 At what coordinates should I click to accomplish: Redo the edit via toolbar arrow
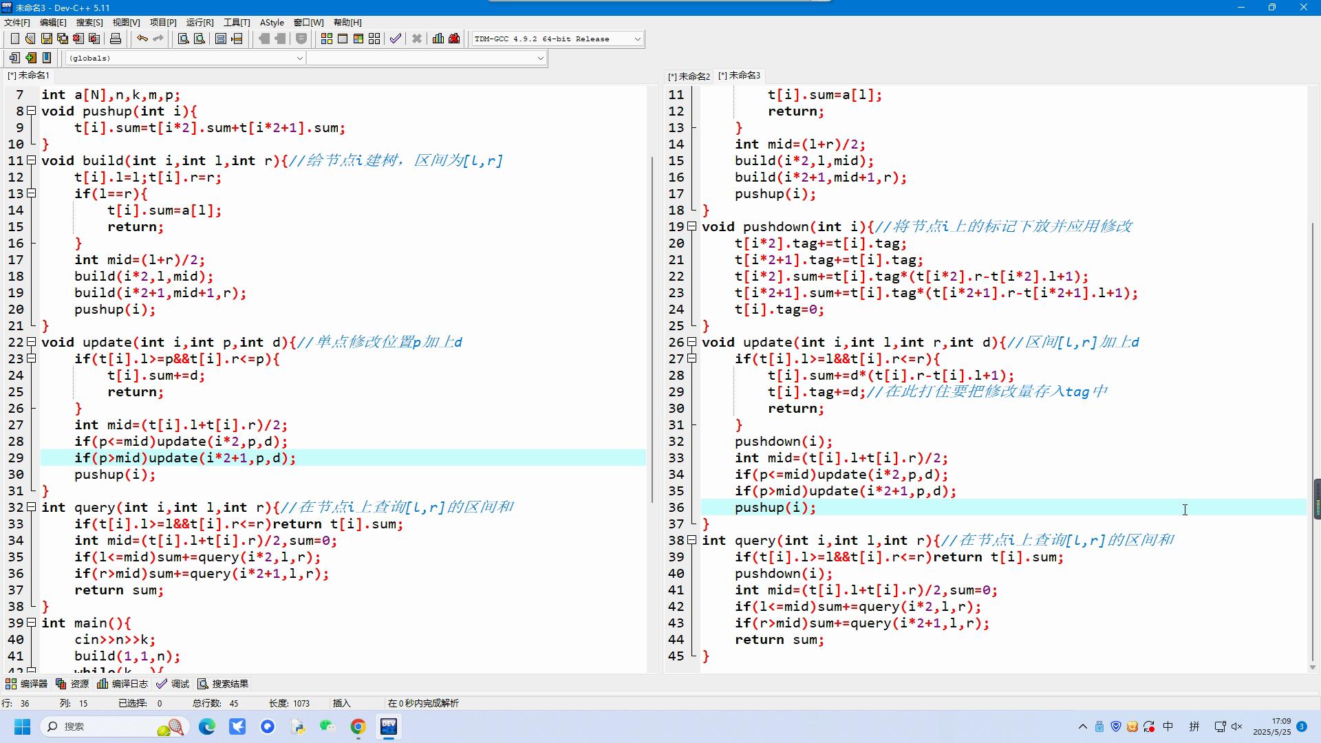tap(158, 39)
